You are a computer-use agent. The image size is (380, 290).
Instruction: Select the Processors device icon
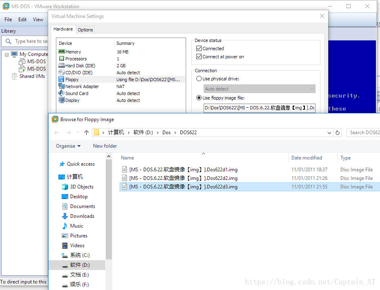tap(62, 58)
